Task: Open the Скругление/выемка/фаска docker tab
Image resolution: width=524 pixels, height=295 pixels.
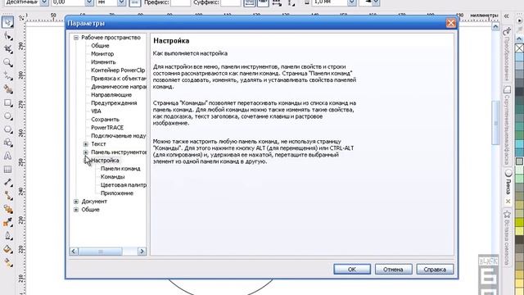Action: [x=507, y=125]
